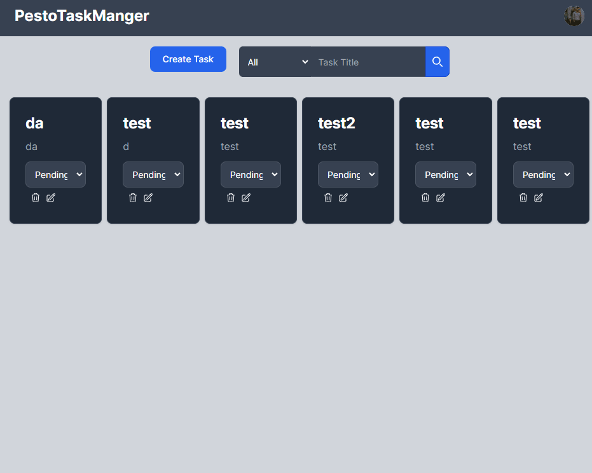592x473 pixels.
Task: Focus the Task Title search field
Action: 369,62
